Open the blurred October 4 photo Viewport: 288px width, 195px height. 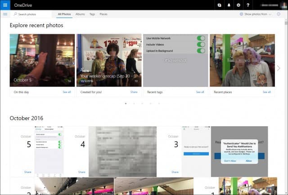point(122,151)
